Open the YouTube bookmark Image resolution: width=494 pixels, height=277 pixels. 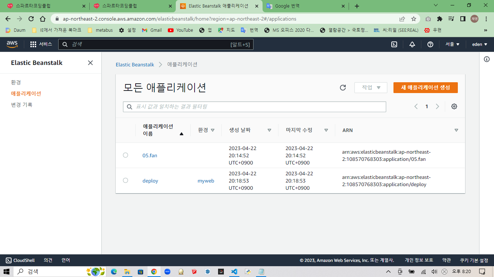tap(180, 30)
